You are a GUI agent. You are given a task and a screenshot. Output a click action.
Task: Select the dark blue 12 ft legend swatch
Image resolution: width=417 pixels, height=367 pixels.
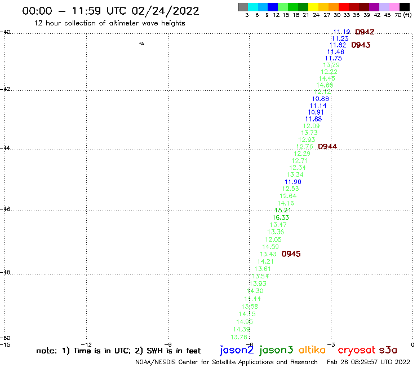[x=273, y=7]
